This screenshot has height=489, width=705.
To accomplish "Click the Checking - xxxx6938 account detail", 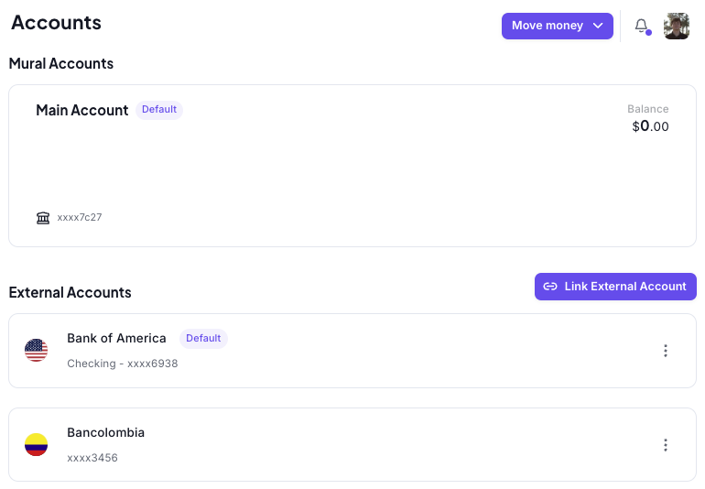I will [x=122, y=364].
